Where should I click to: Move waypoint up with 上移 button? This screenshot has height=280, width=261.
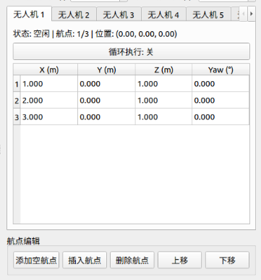point(179,260)
